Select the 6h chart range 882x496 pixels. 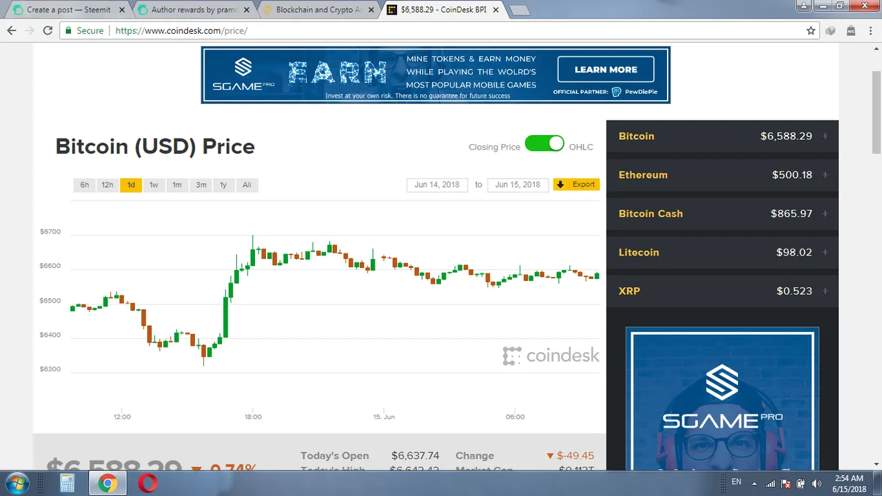84,185
